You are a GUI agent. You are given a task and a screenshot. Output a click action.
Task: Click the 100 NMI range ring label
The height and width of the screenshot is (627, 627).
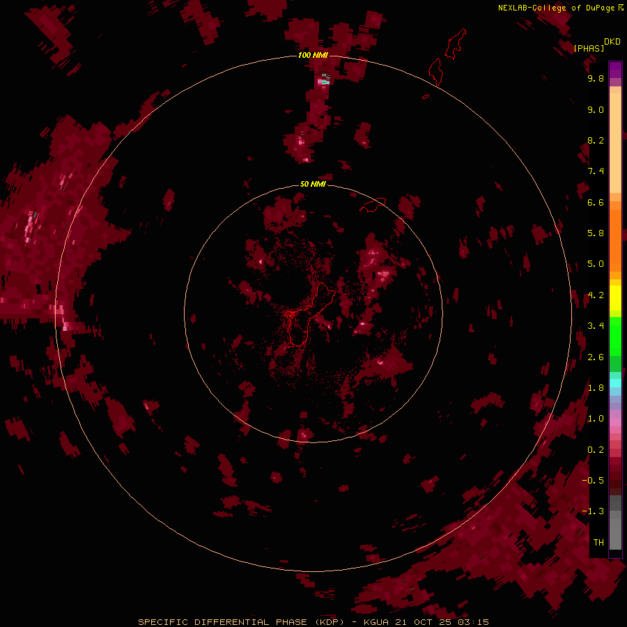click(x=313, y=55)
